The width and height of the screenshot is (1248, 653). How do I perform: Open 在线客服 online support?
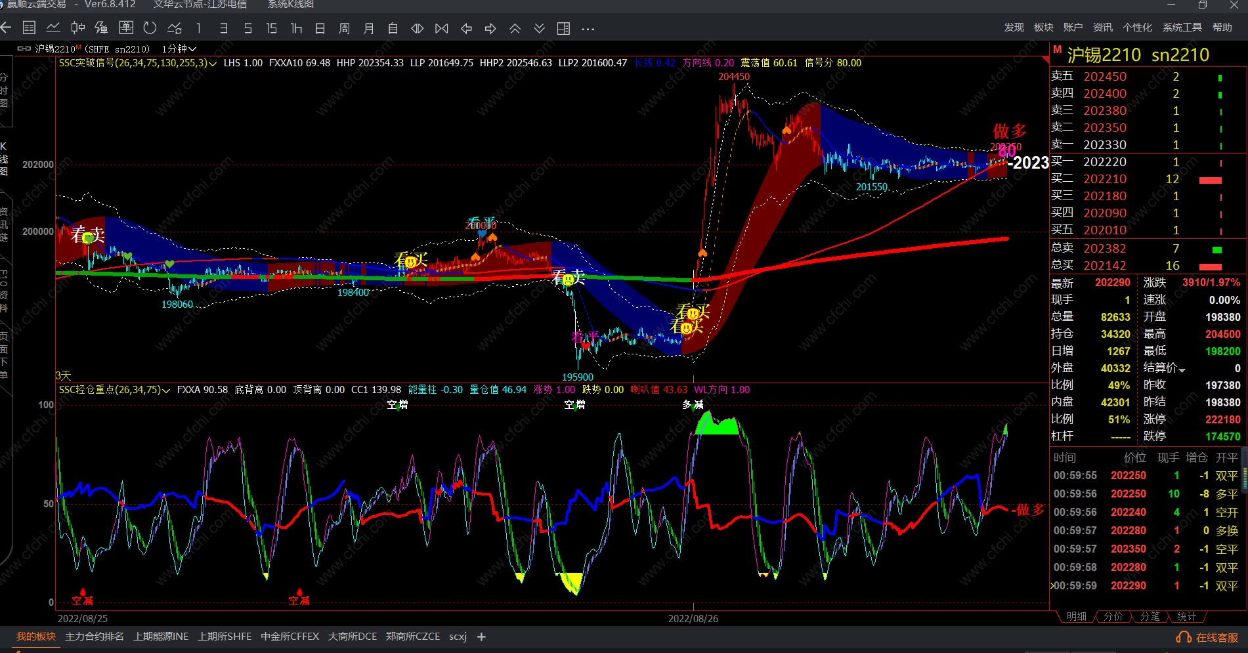pyautogui.click(x=1207, y=637)
